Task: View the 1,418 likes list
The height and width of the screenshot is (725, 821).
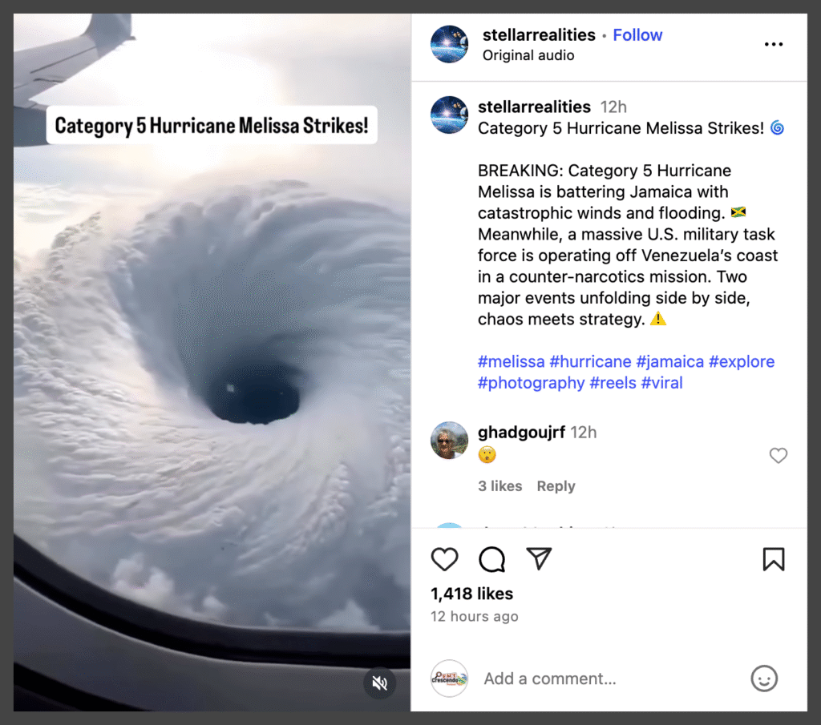Action: pos(471,594)
